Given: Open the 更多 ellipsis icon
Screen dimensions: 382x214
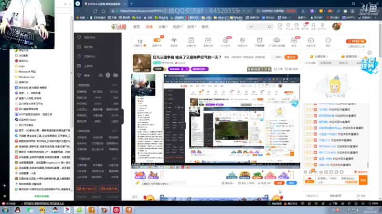Looking at the screenshot, I should click(328, 40).
